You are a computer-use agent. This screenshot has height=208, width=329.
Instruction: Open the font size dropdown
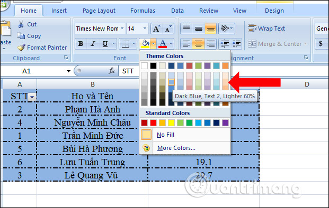(145, 29)
